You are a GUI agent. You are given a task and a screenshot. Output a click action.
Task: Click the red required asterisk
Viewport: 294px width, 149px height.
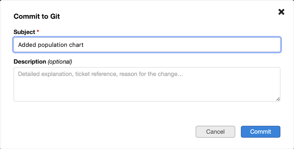[x=38, y=32]
